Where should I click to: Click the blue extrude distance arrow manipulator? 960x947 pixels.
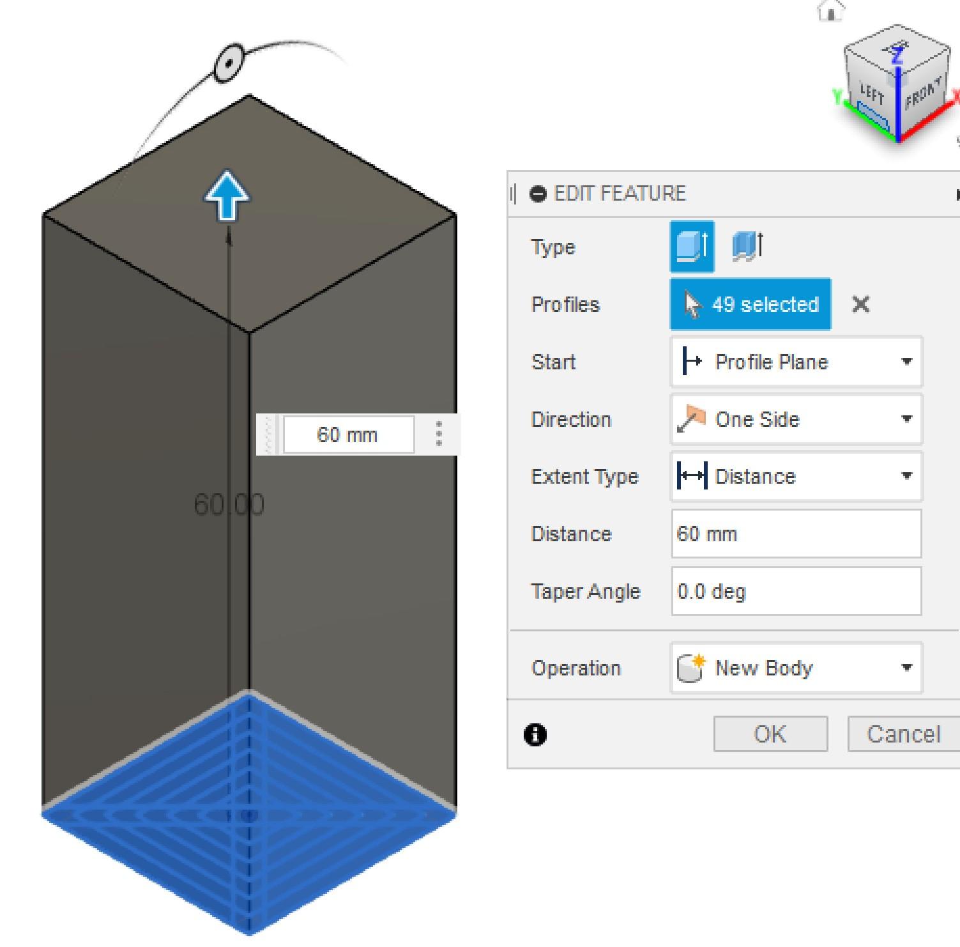227,195
